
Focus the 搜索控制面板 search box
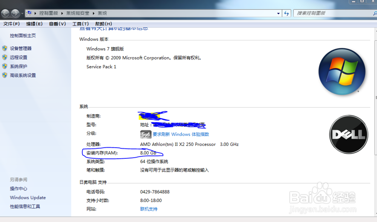[334, 13]
